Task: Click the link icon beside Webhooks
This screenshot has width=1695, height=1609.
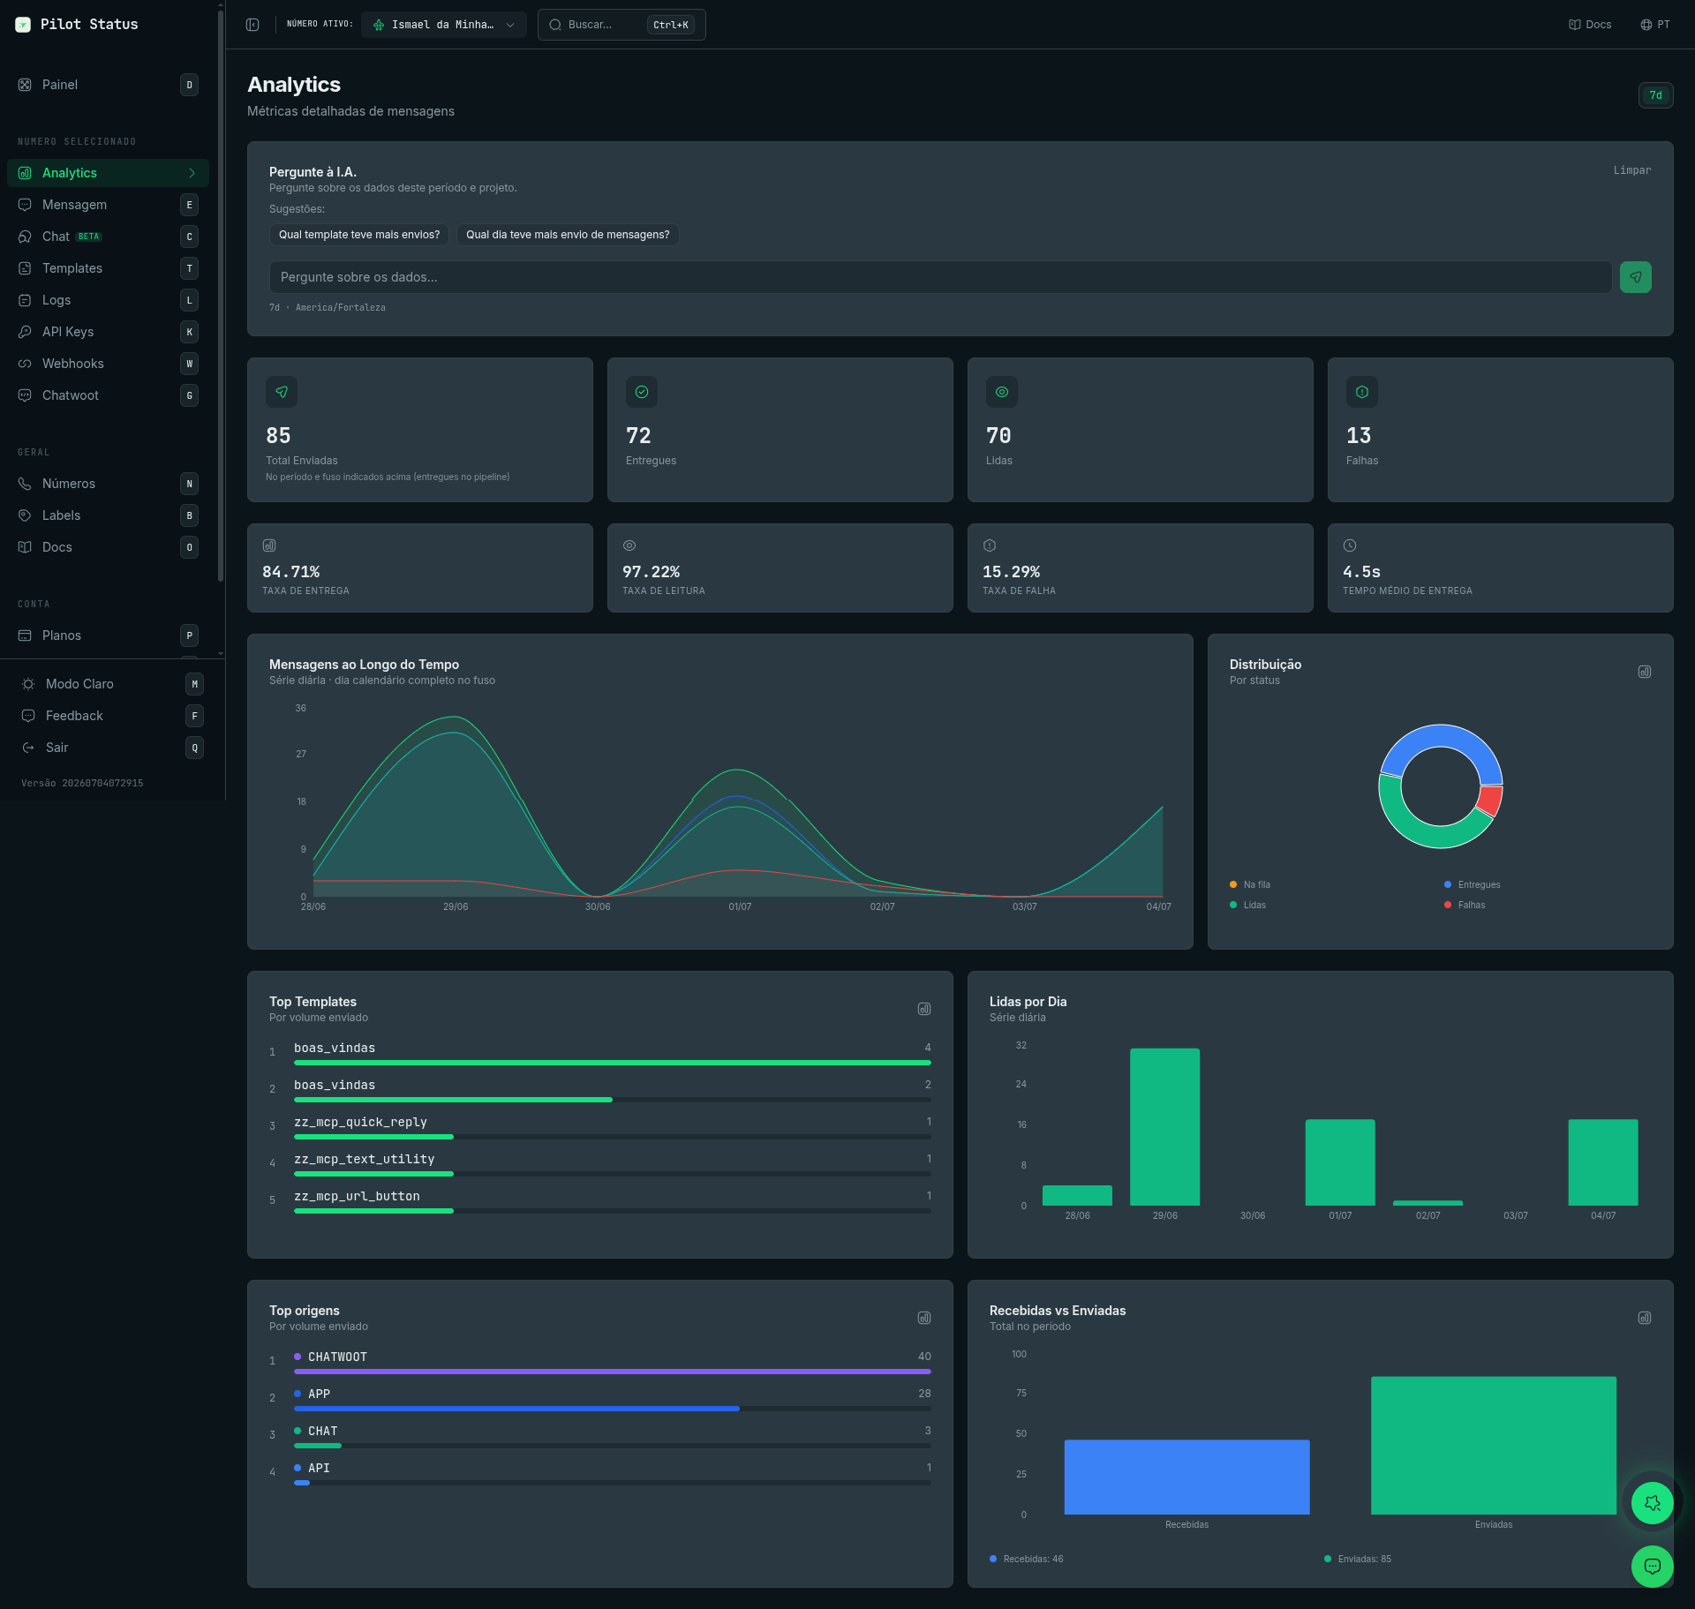Action: pos(25,364)
